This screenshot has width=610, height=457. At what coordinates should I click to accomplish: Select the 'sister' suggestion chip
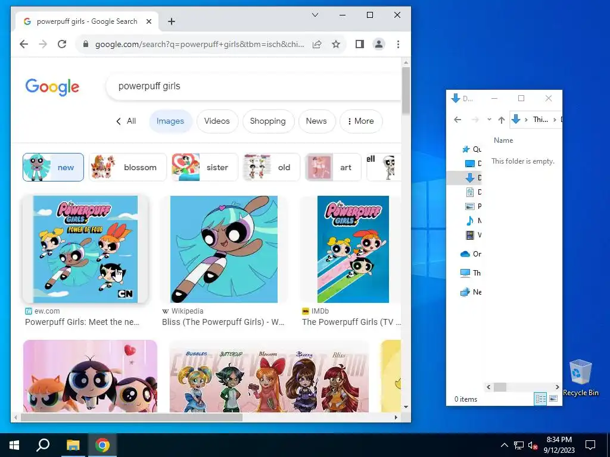click(x=205, y=167)
